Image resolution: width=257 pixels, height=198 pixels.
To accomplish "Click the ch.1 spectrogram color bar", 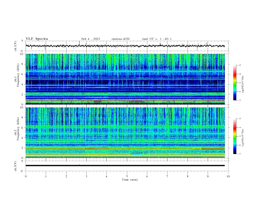I will pos(235,83).
